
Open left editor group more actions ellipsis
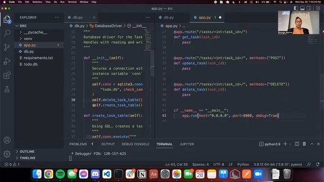(x=148, y=18)
